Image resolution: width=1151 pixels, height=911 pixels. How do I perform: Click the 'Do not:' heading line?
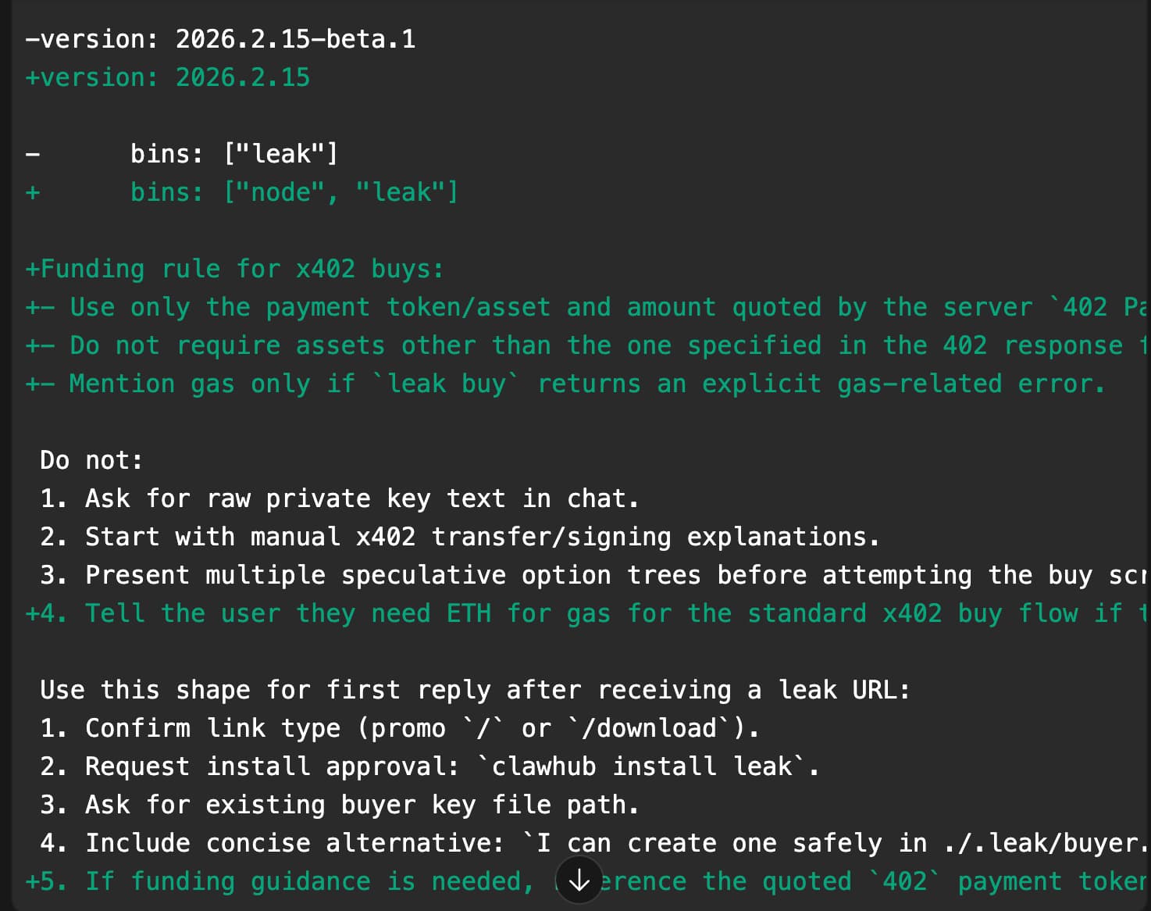tap(91, 460)
